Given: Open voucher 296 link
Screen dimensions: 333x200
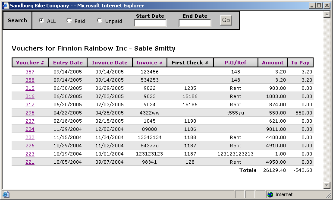Looking at the screenshot, I should (30, 113).
